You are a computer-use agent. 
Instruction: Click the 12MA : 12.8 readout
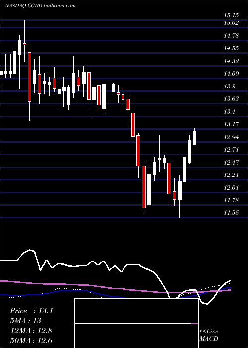coord(31,331)
